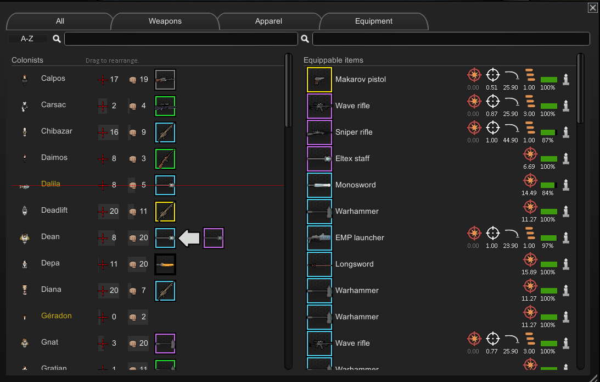Go to the Equipment tab
The height and width of the screenshot is (382, 600).
click(373, 21)
